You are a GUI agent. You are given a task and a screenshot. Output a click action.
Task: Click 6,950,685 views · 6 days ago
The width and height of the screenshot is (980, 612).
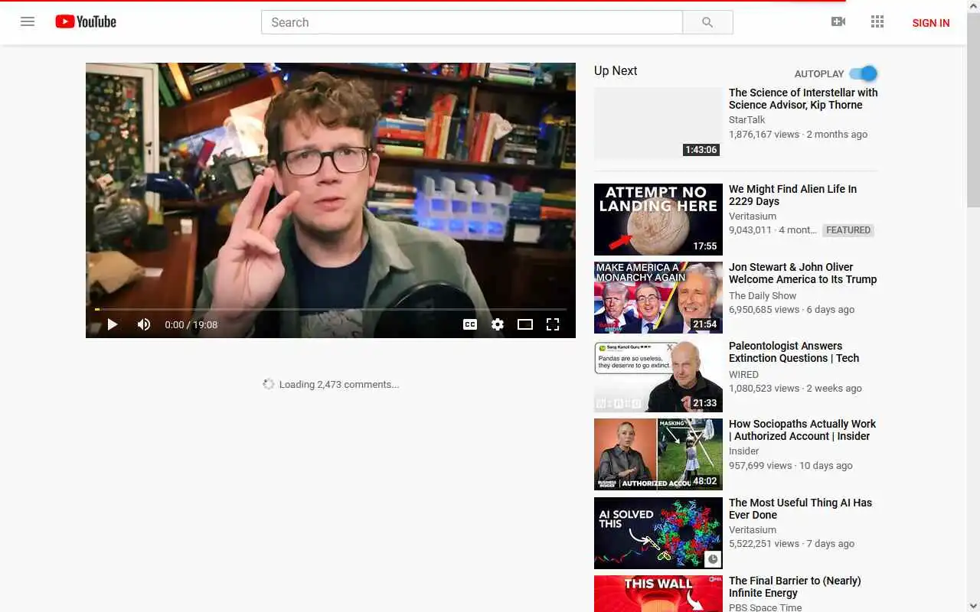(792, 309)
